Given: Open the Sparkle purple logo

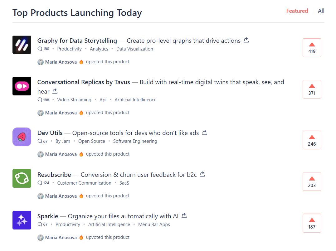Looking at the screenshot, I should click(22, 220).
